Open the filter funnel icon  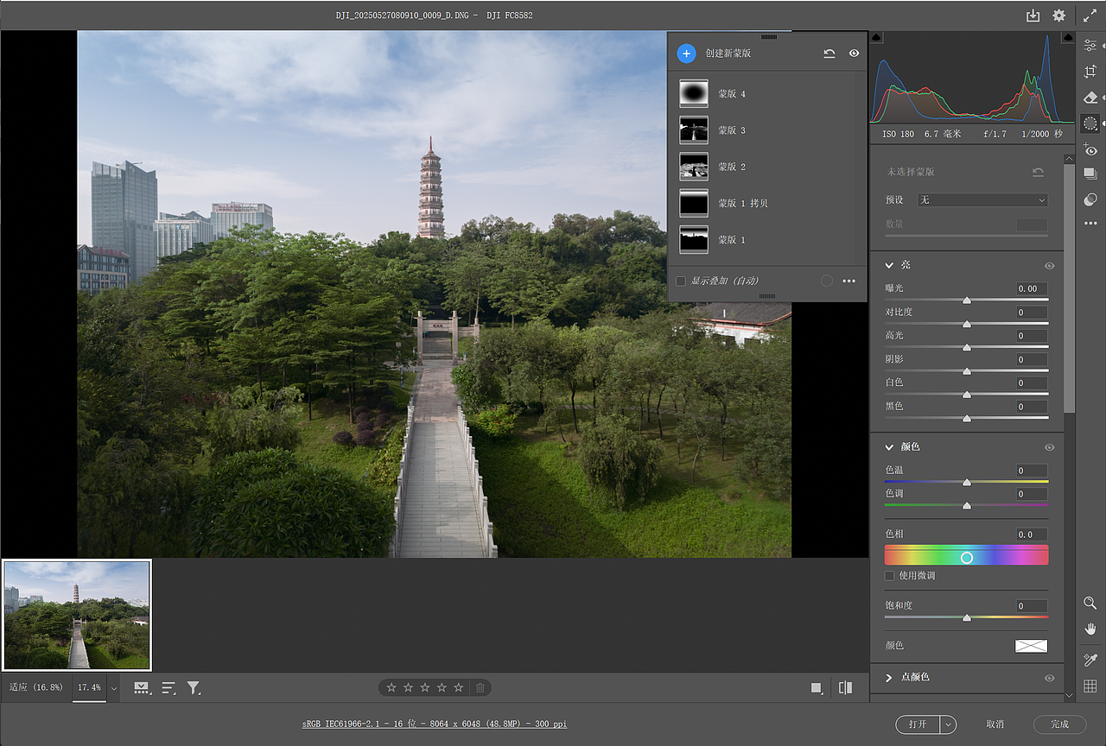coord(194,688)
